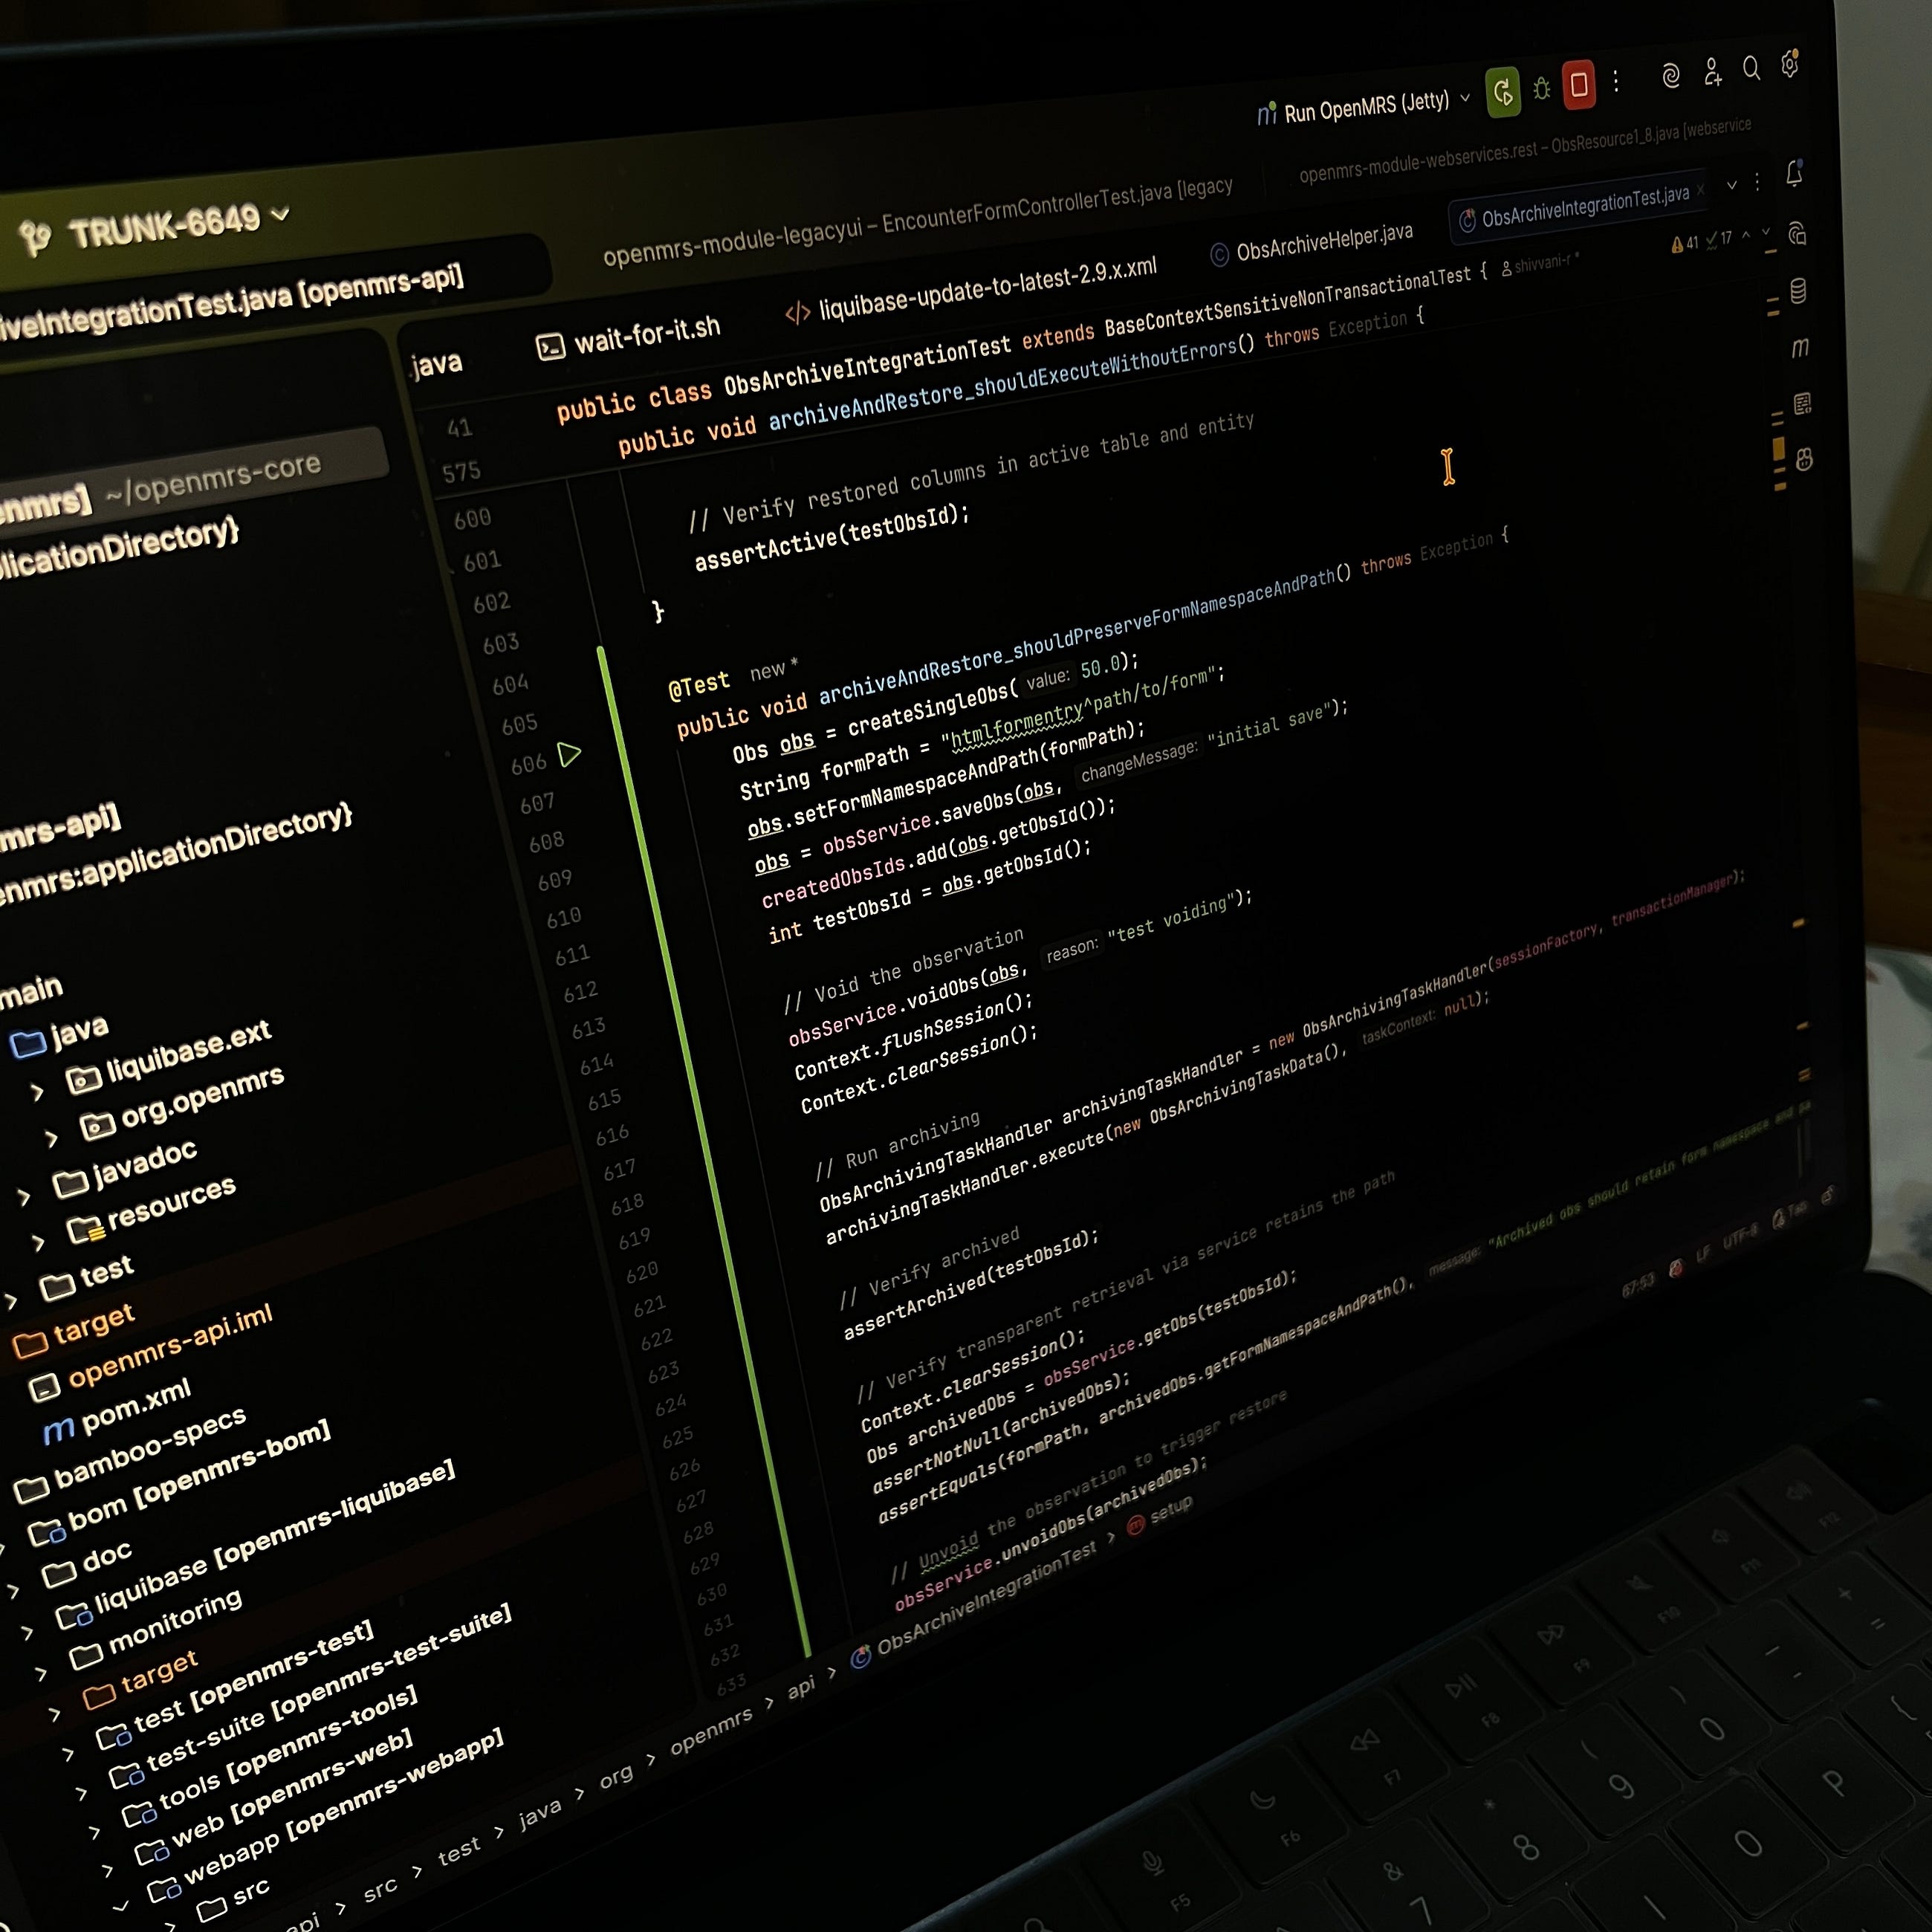Screen dimensions: 1932x1932
Task: Expand the javadoc folder
Action: pyautogui.click(x=24, y=1196)
